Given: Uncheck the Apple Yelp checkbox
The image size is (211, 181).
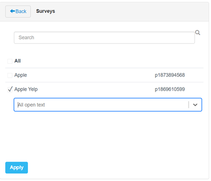Looking at the screenshot, I should (x=10, y=89).
